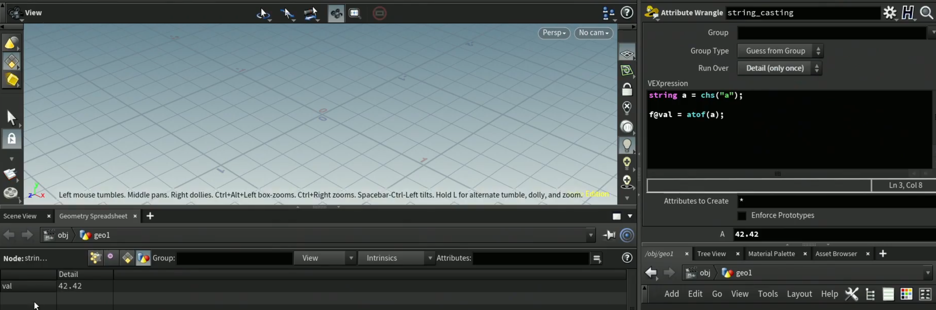Click the parameter search magnifier icon
This screenshot has height=310, width=936.
pyautogui.click(x=926, y=13)
